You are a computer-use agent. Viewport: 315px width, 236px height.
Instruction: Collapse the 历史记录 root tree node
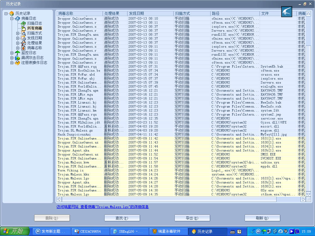click(x=6, y=14)
